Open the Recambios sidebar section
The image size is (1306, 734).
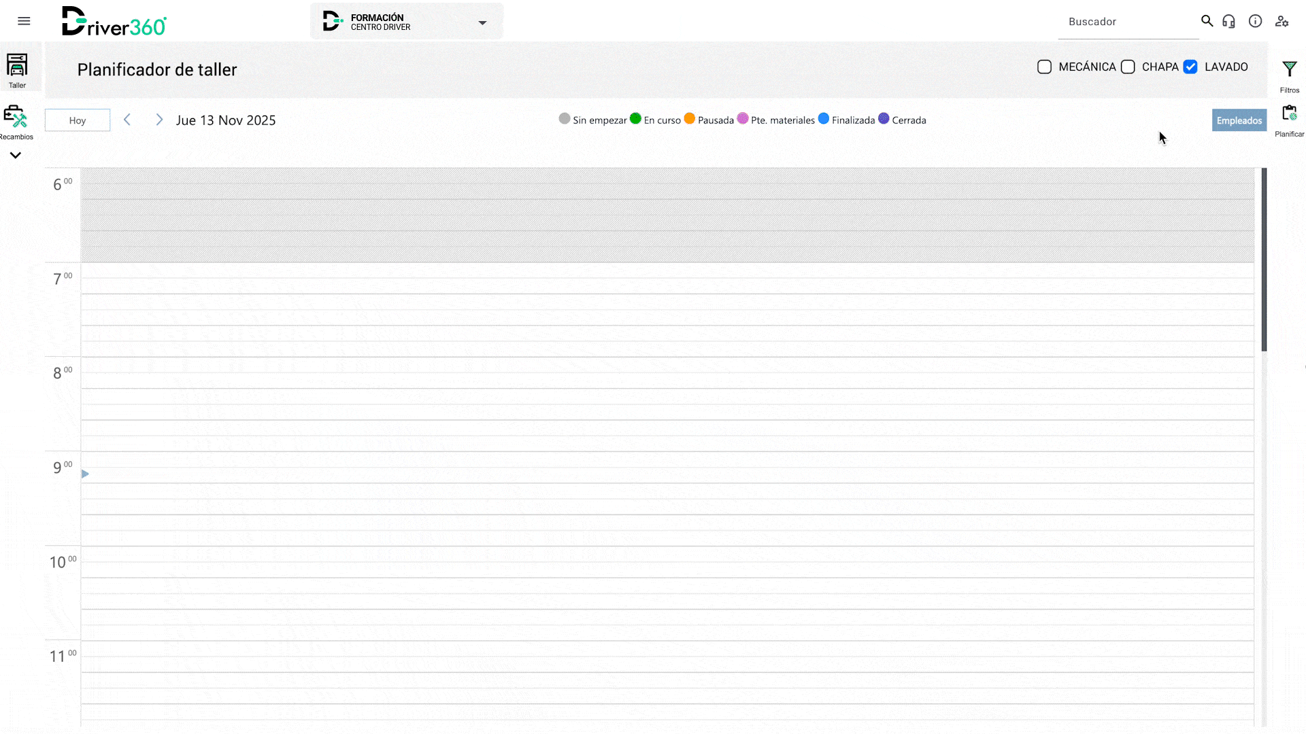pos(16,122)
